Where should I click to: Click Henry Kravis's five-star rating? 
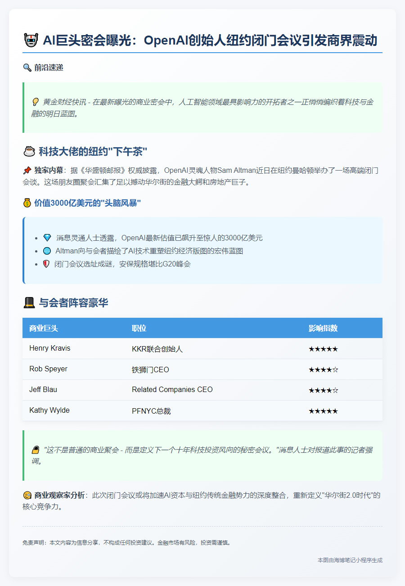(323, 349)
